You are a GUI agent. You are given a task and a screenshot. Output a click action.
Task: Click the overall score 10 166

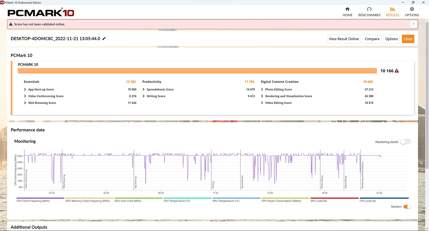tap(387, 71)
